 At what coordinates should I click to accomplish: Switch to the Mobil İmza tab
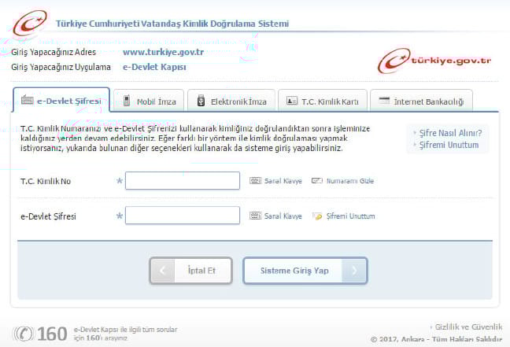pos(149,102)
